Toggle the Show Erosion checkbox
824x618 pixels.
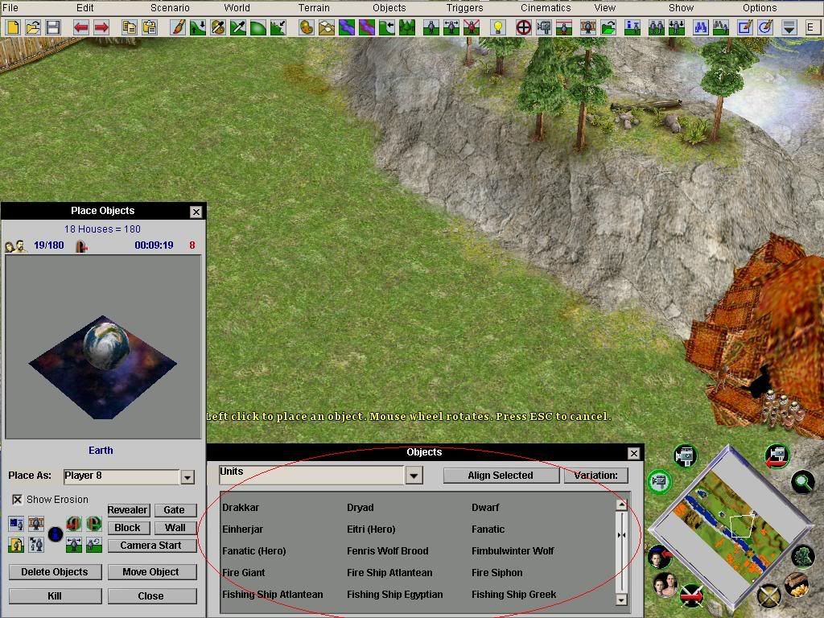(x=17, y=500)
